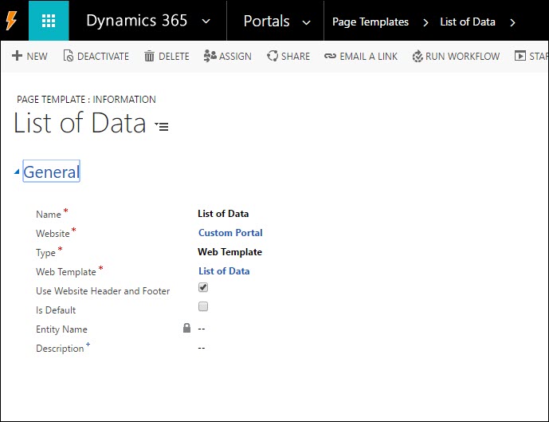Check the Is Default checkbox
The image size is (549, 422).
pos(203,306)
